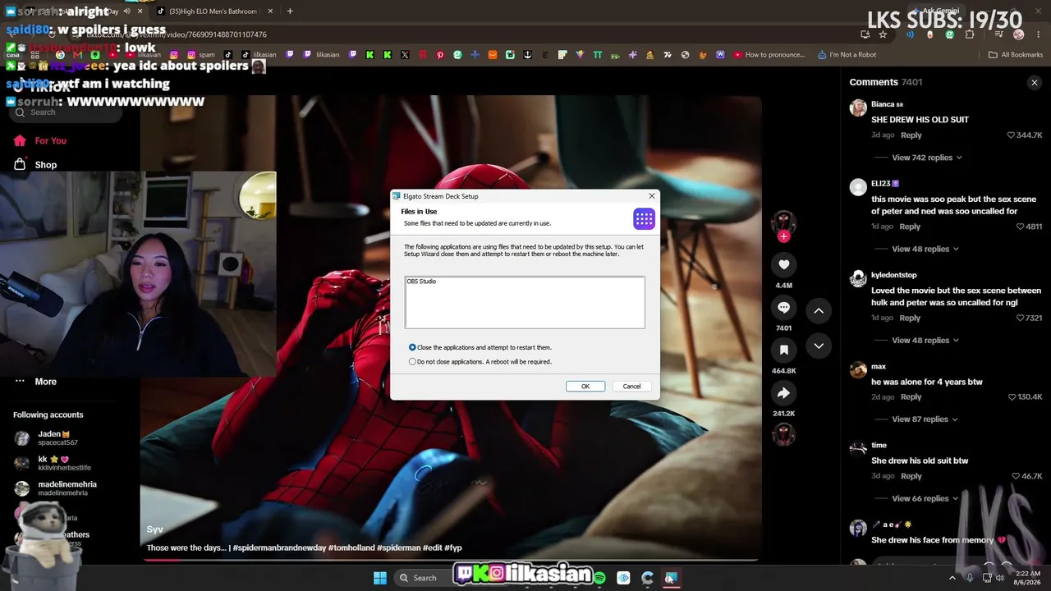The image size is (1051, 591).
Task: Bookmark this page with the star icon
Action: [x=883, y=34]
